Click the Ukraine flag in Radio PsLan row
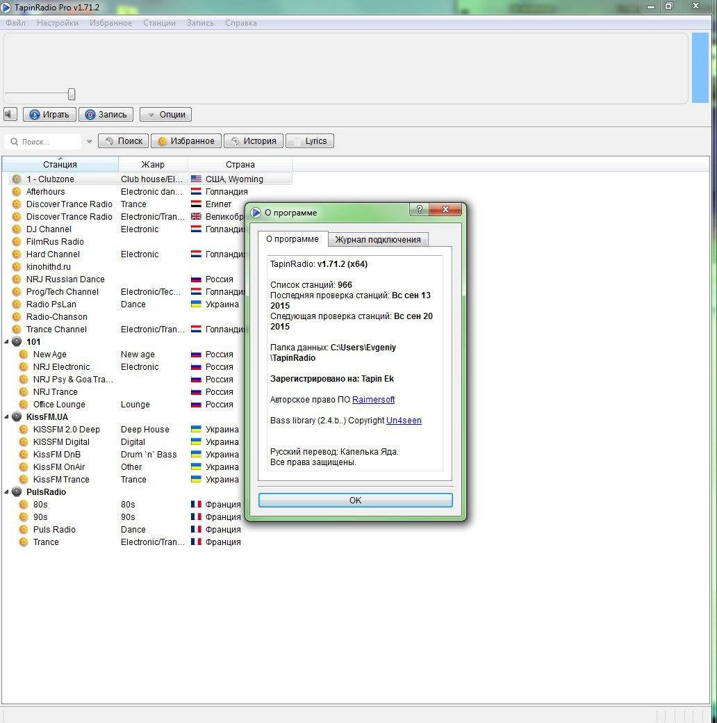The height and width of the screenshot is (723, 717). tap(197, 304)
